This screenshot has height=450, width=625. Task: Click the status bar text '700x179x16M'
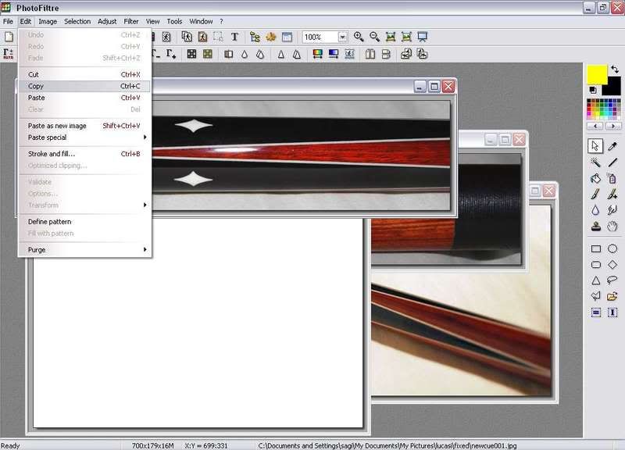tap(152, 445)
